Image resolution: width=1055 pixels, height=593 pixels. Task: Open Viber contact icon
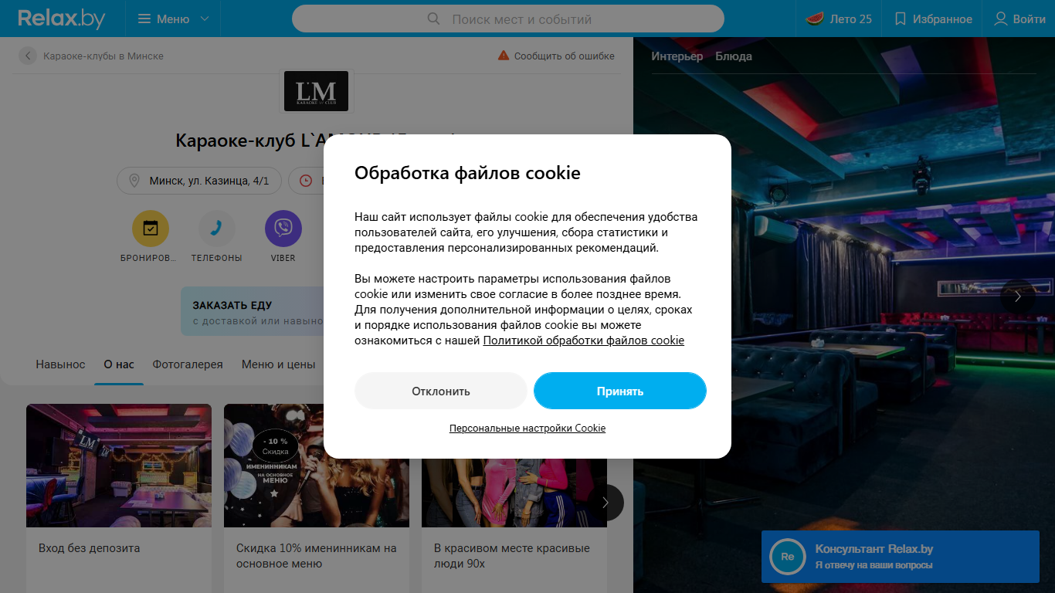(283, 229)
